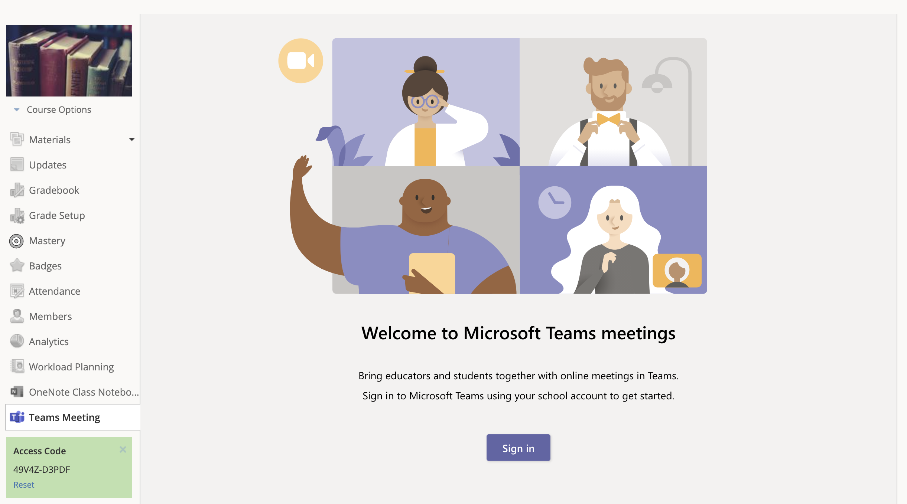The width and height of the screenshot is (907, 504).
Task: Click the Materials icon in sidebar
Action: [17, 140]
